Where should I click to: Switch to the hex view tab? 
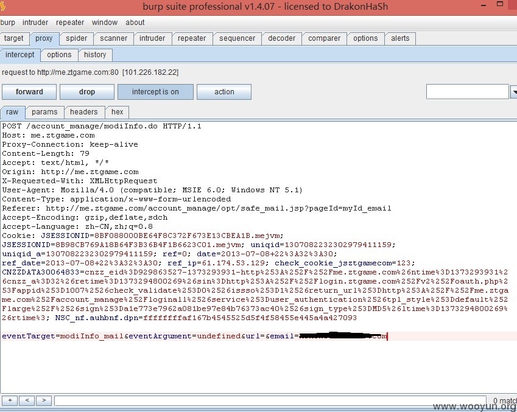117,112
